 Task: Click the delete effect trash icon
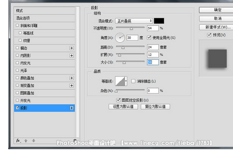point(75,140)
